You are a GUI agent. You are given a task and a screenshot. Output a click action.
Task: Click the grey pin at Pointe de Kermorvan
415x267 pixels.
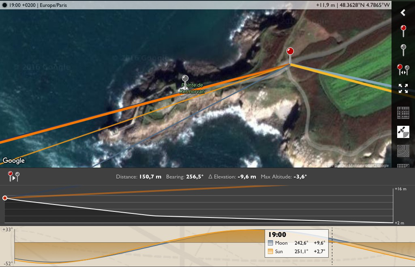[185, 82]
